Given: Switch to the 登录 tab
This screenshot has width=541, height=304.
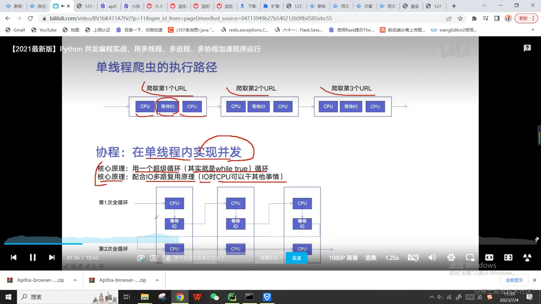Looking at the screenshot, I should point(411,6).
